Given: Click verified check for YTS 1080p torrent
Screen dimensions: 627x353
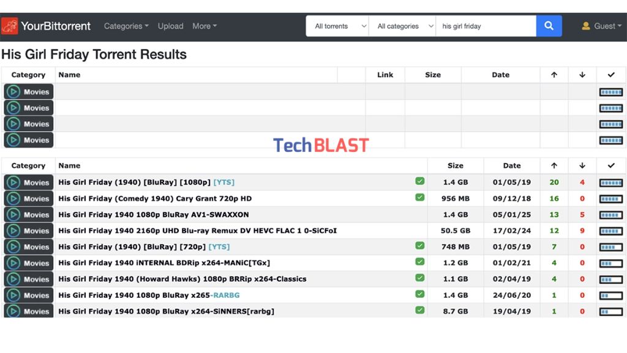Looking at the screenshot, I should click(419, 181).
